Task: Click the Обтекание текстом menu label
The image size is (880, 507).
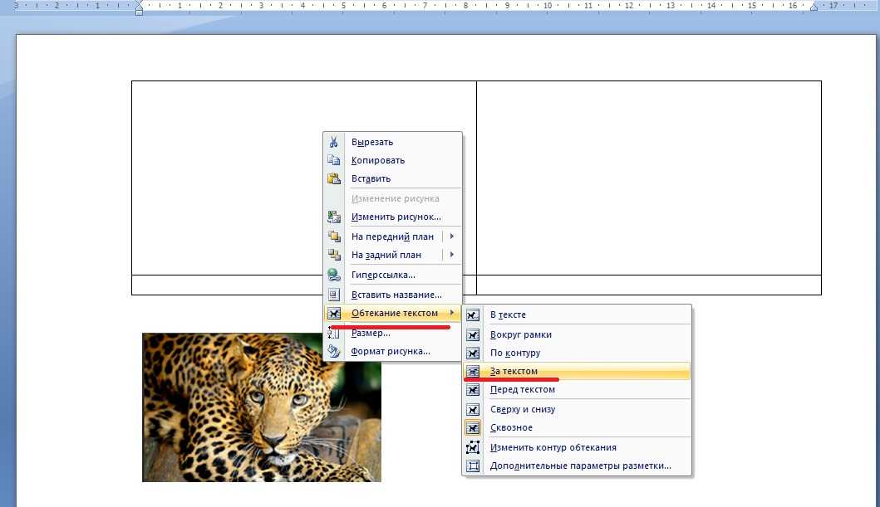Action: coord(395,313)
